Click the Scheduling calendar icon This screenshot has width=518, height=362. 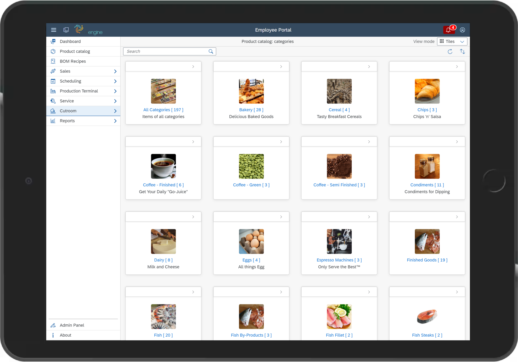tap(53, 81)
